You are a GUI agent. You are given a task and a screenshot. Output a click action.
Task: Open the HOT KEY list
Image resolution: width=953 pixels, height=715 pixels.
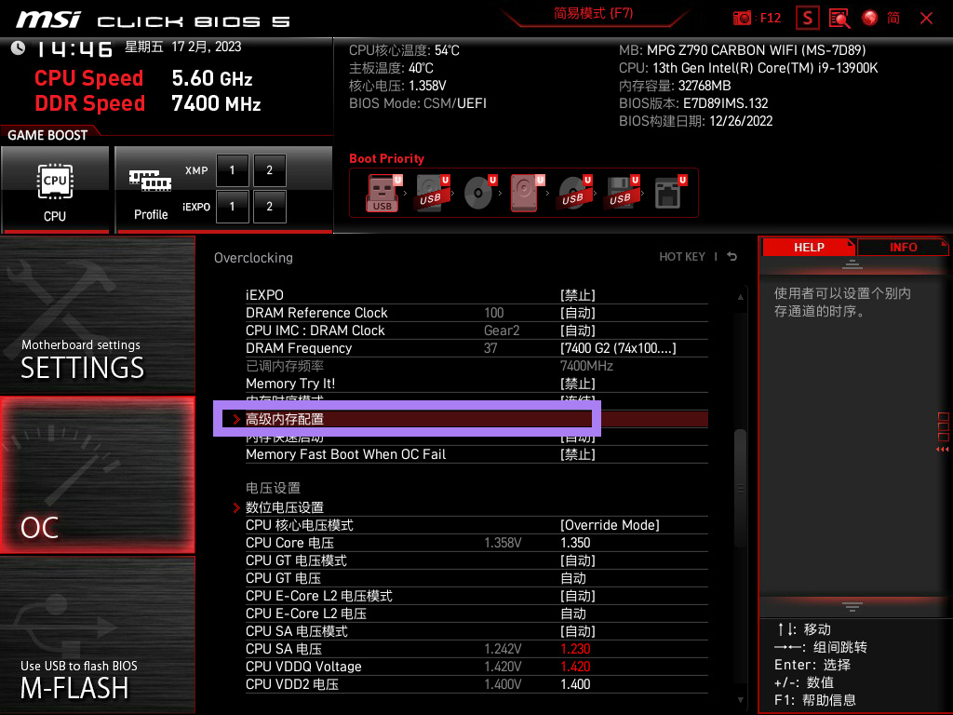click(682, 257)
